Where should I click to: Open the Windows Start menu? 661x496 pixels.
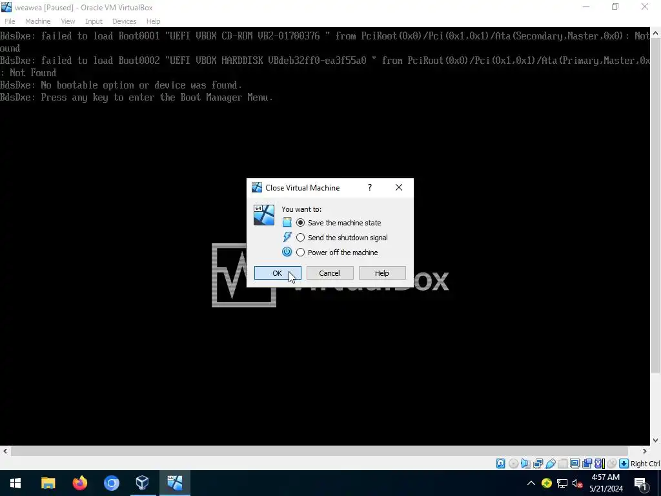15,483
